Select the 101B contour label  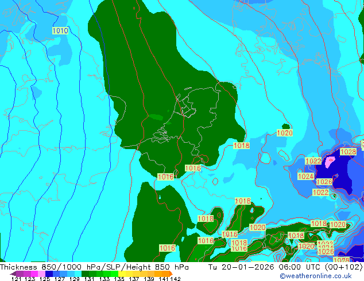click(x=243, y=201)
